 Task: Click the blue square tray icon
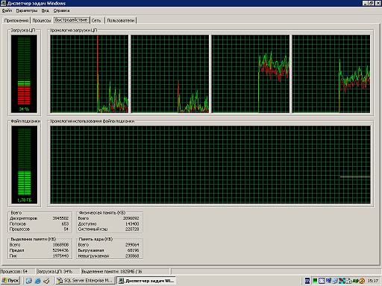322,281
